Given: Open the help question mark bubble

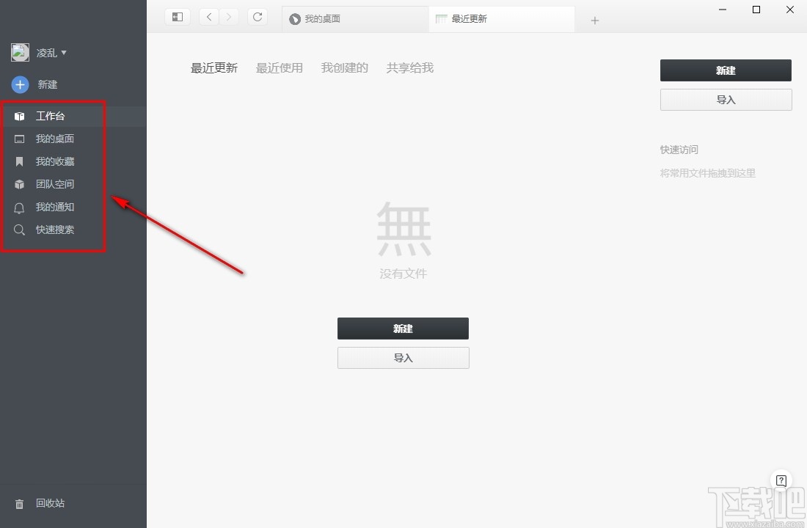Looking at the screenshot, I should click(x=781, y=480).
